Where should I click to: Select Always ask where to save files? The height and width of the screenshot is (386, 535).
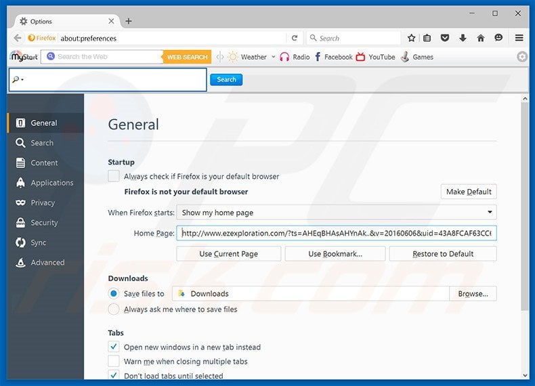[x=114, y=309]
